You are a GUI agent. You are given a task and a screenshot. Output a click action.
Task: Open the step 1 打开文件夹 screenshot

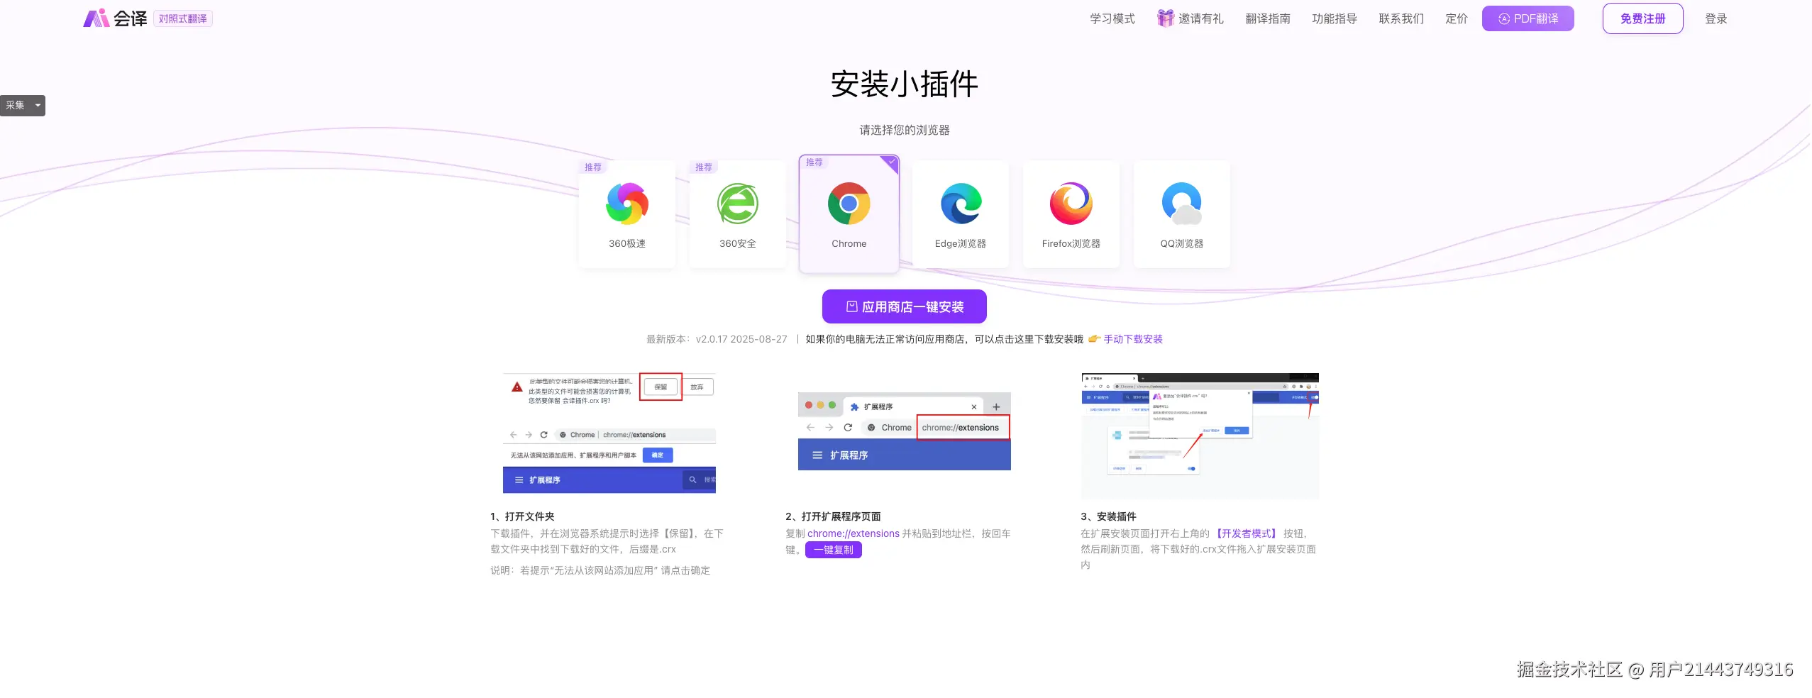pos(609,433)
